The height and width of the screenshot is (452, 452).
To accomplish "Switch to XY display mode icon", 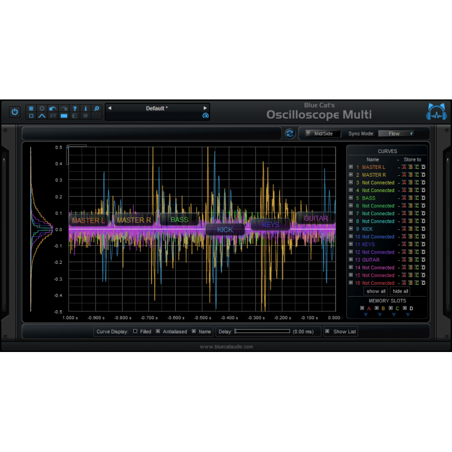I will pos(53,116).
